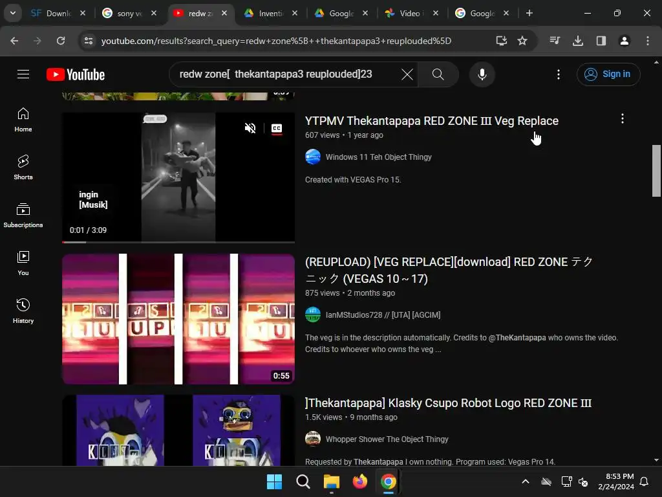Toggle Chrome side panel
662x497 pixels.
[x=601, y=41]
